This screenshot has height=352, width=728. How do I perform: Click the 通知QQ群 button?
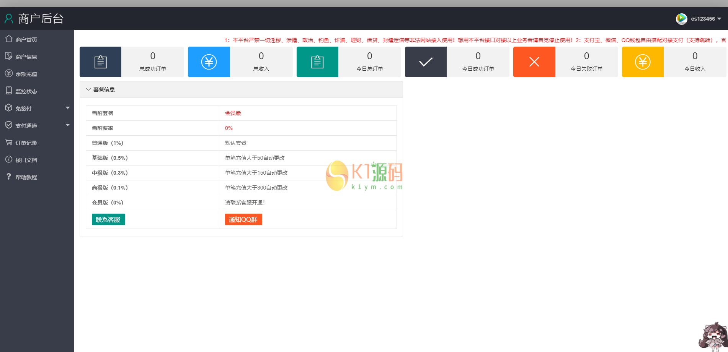pos(243,219)
